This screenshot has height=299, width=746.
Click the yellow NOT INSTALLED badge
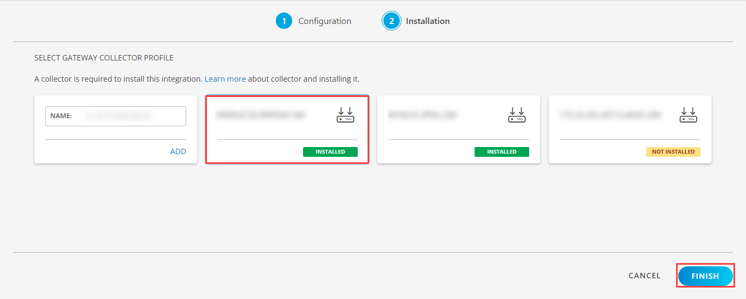(x=673, y=152)
